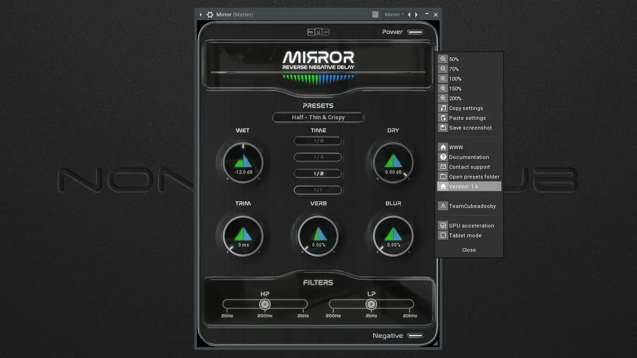The image size is (637, 358).
Task: Click the Copy settings icon
Action: click(443, 108)
